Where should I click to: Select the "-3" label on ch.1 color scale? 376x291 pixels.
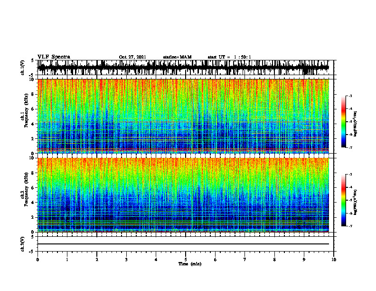coord(350,96)
